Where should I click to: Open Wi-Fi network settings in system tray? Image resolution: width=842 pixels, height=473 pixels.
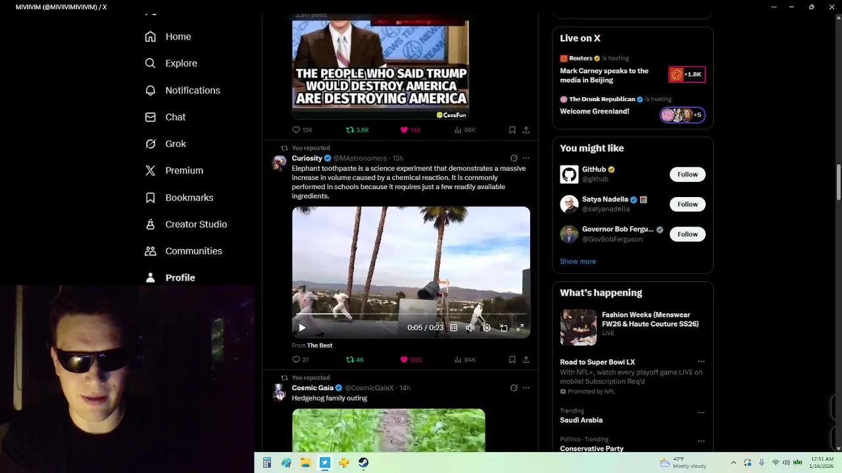click(775, 462)
